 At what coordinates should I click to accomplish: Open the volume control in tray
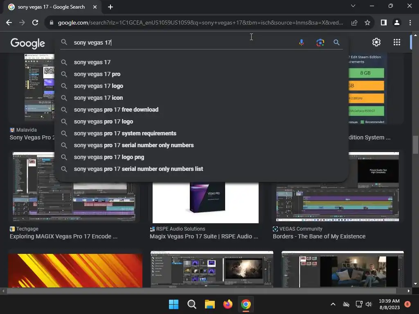click(x=369, y=304)
